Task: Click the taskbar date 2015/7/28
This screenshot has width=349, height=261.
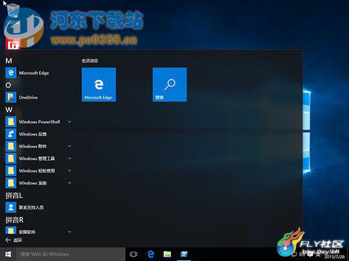Action: click(334, 257)
